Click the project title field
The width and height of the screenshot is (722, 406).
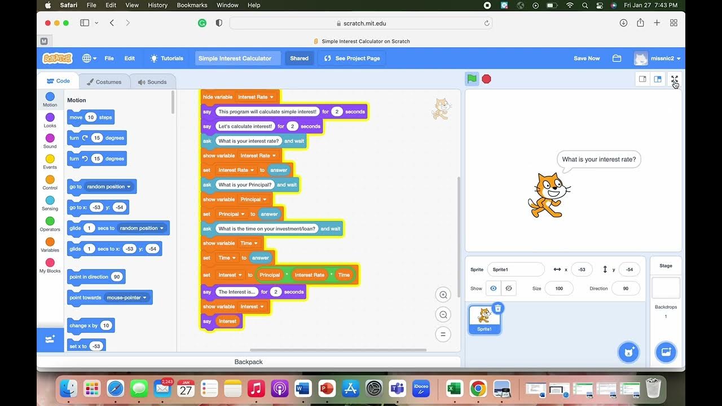tap(237, 58)
